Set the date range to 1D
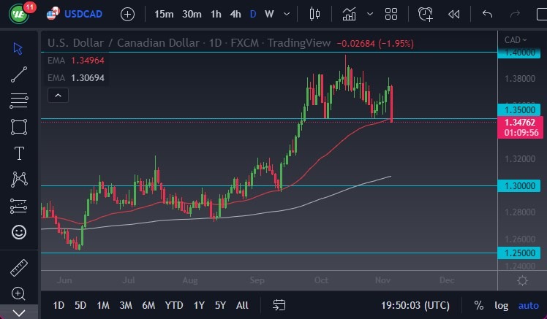547x319 pixels. pos(59,305)
